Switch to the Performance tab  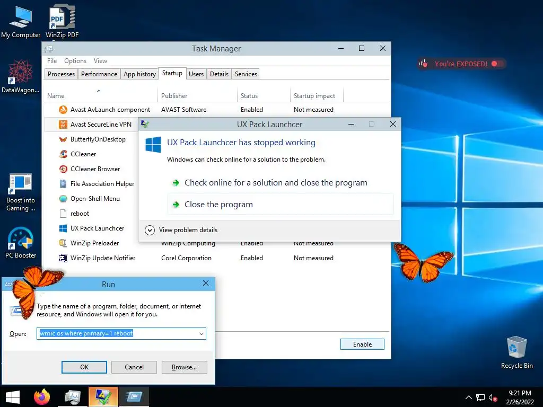[x=99, y=74]
